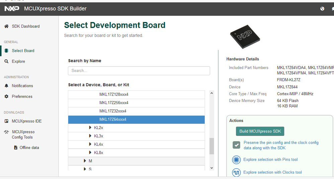The height and width of the screenshot is (179, 334).
Task: Expand the M family node
Action: tap(85, 161)
